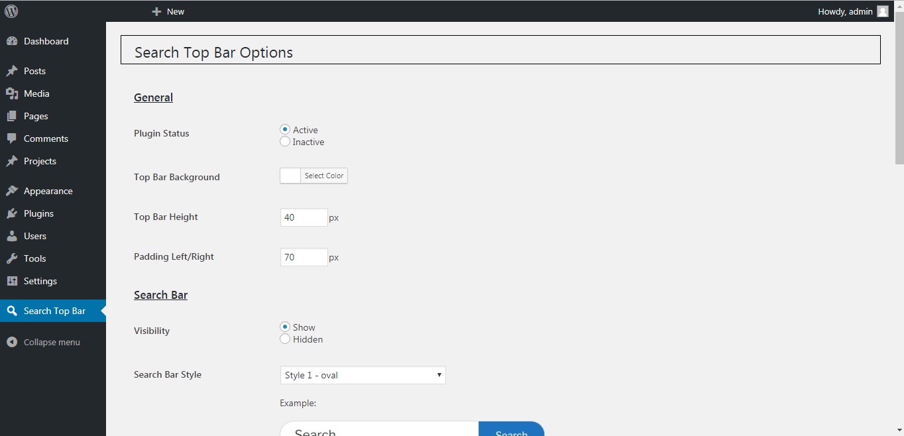Click the Howdy, admin account link
Image resolution: width=904 pixels, height=436 pixels.
845,11
